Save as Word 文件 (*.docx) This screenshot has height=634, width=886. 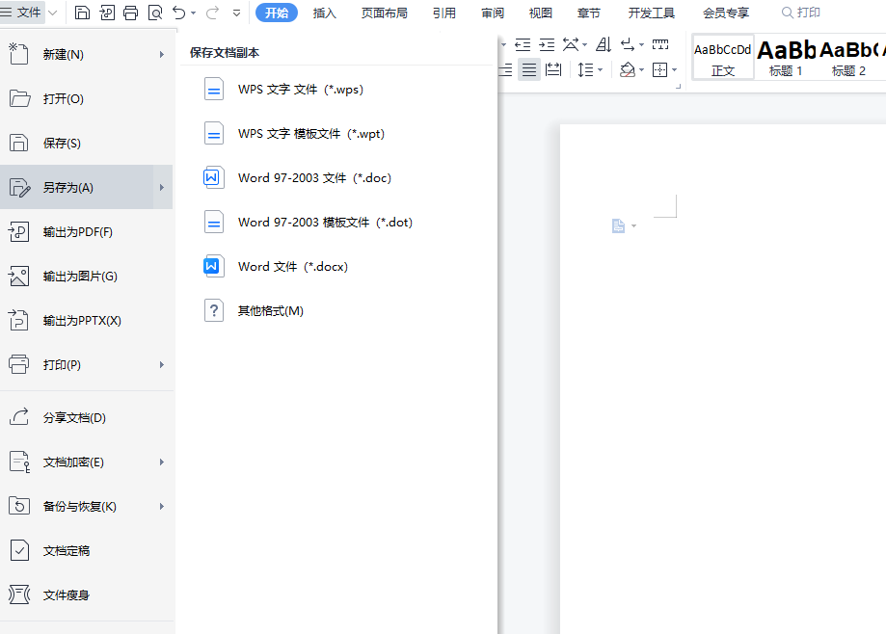tap(336, 267)
